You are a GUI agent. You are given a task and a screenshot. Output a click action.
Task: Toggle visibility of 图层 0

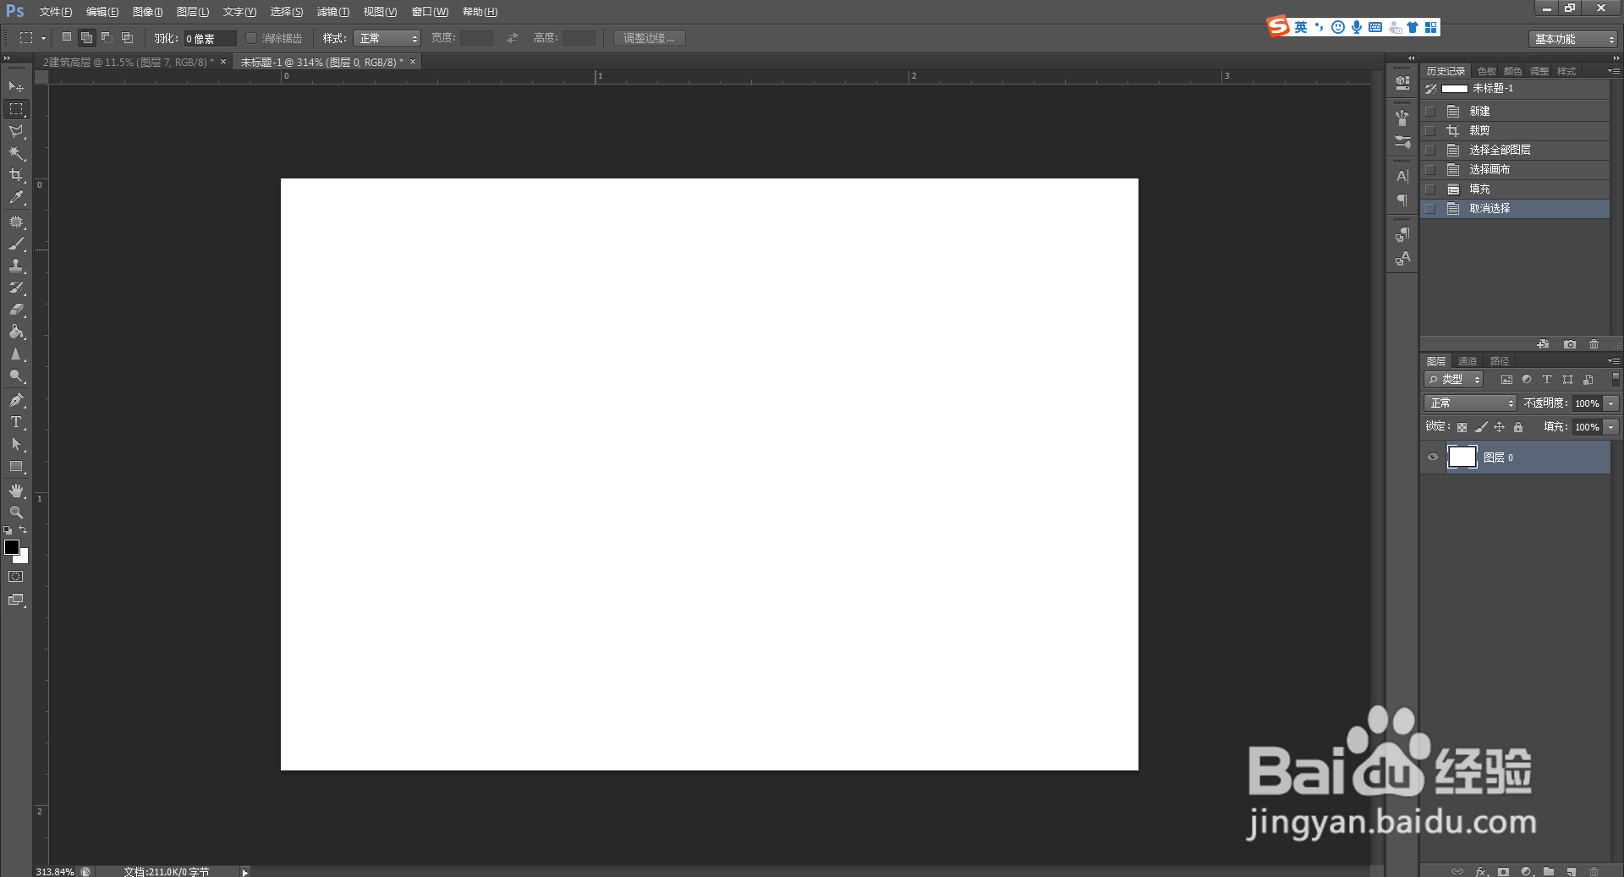tap(1433, 458)
